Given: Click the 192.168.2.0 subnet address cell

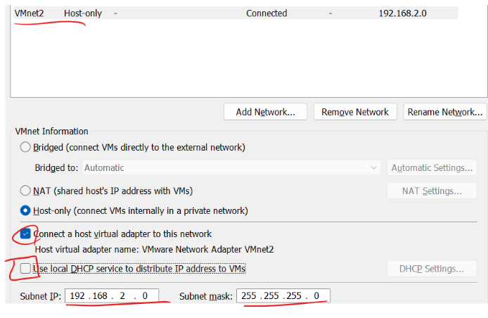Looking at the screenshot, I should tap(402, 13).
